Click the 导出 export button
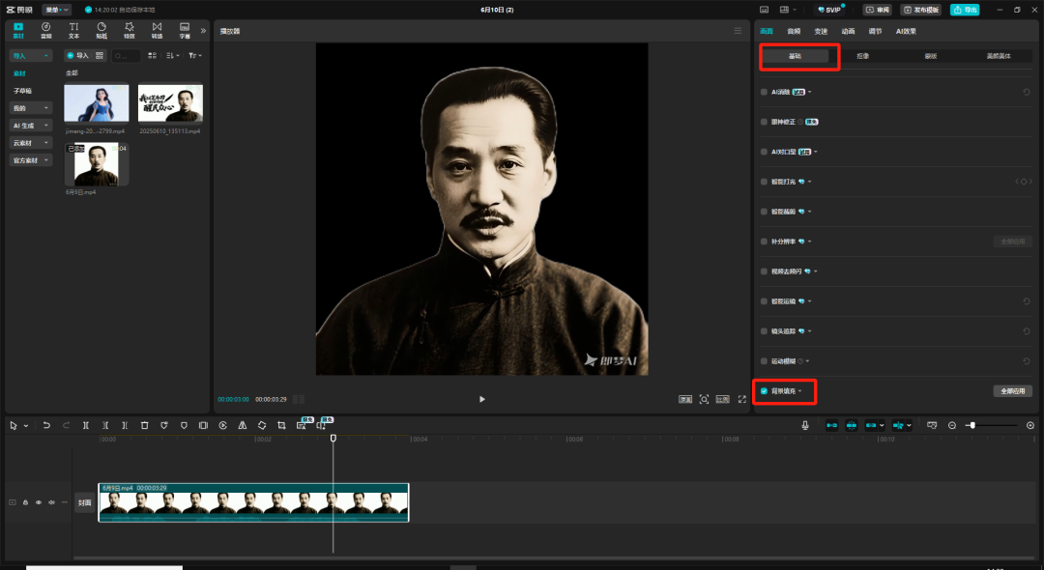Viewport: 1044px width, 570px height. point(964,10)
